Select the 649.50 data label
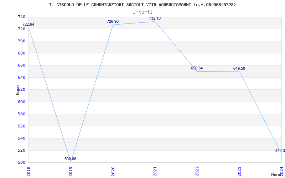Image resolution: width=285 pixels, height=178 pixels. (x=239, y=68)
